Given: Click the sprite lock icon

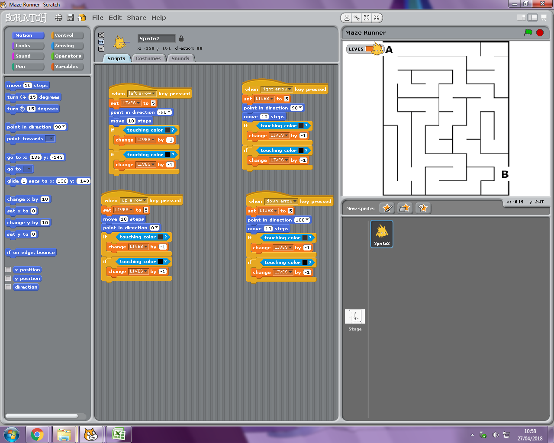Looking at the screenshot, I should pos(181,39).
